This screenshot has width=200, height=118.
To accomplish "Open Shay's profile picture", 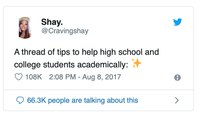I will point(25,28).
